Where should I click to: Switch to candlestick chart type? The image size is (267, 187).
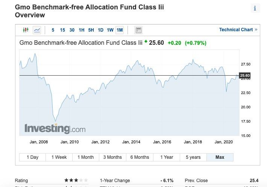click(x=26, y=30)
